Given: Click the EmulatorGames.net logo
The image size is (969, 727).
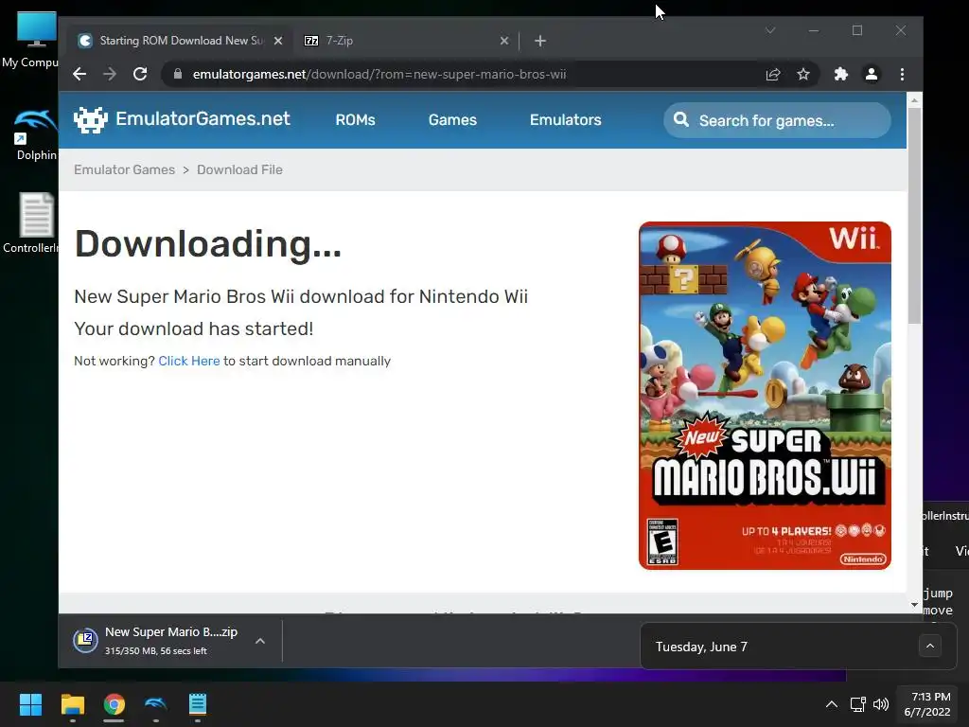Looking at the screenshot, I should [x=182, y=118].
